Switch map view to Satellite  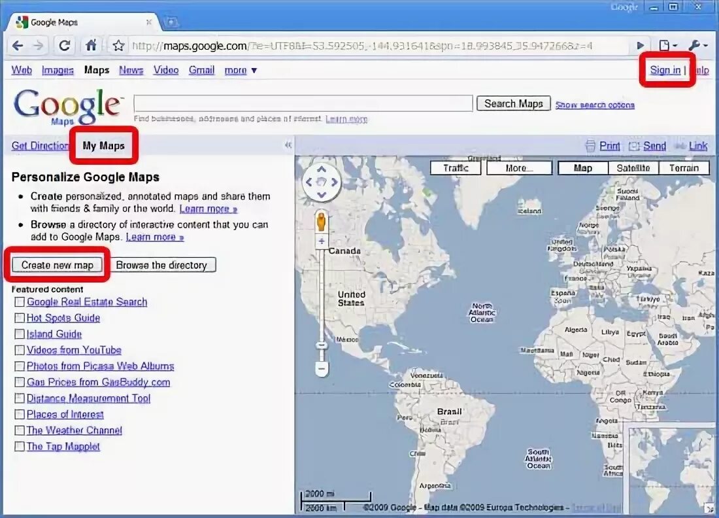click(x=633, y=168)
